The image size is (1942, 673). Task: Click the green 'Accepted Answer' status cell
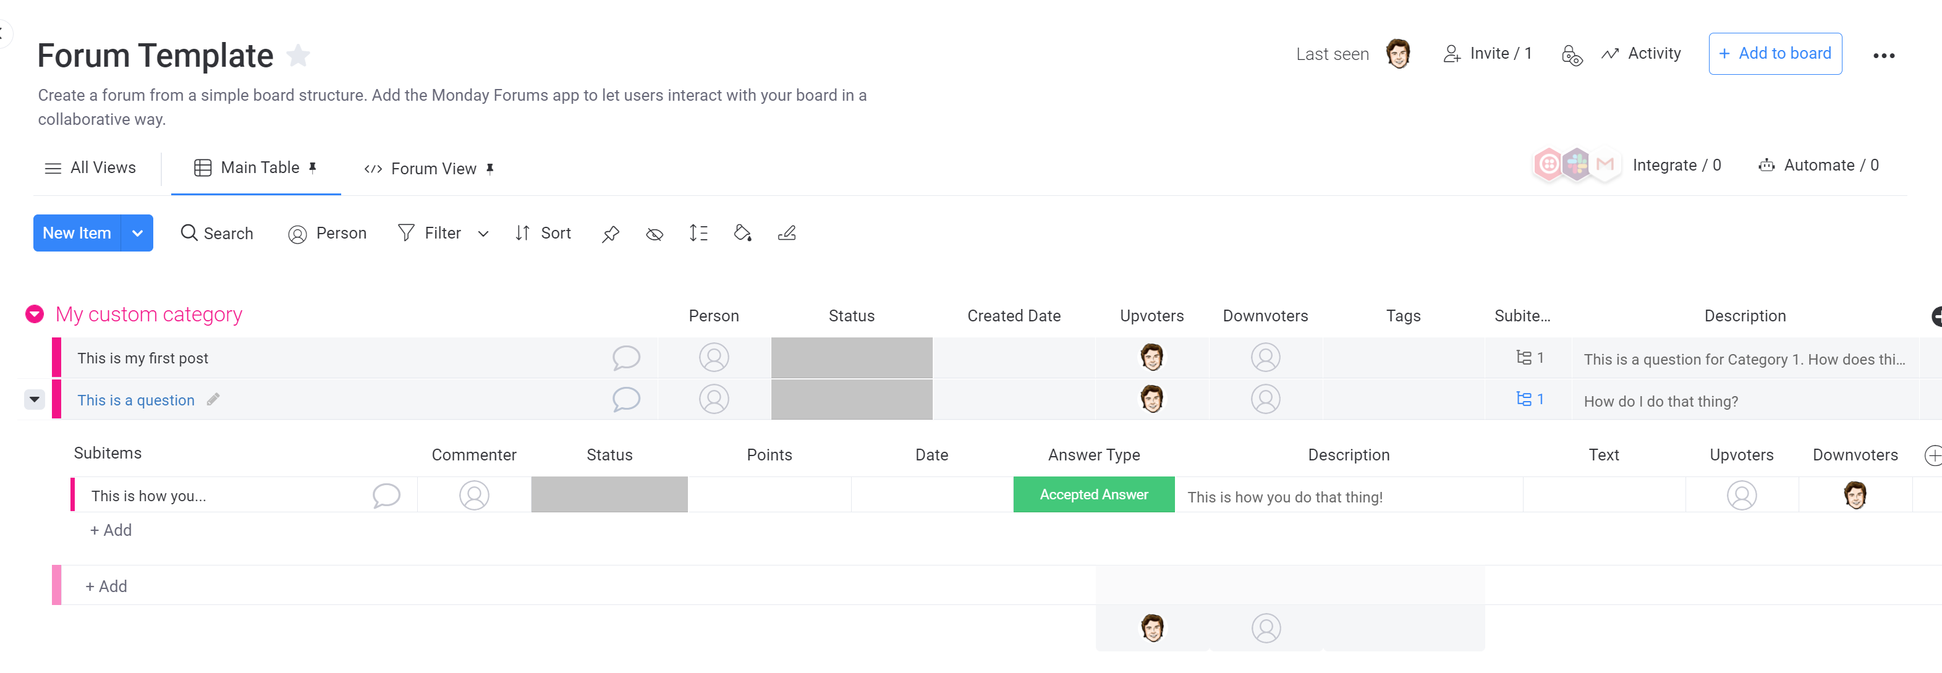(1093, 495)
